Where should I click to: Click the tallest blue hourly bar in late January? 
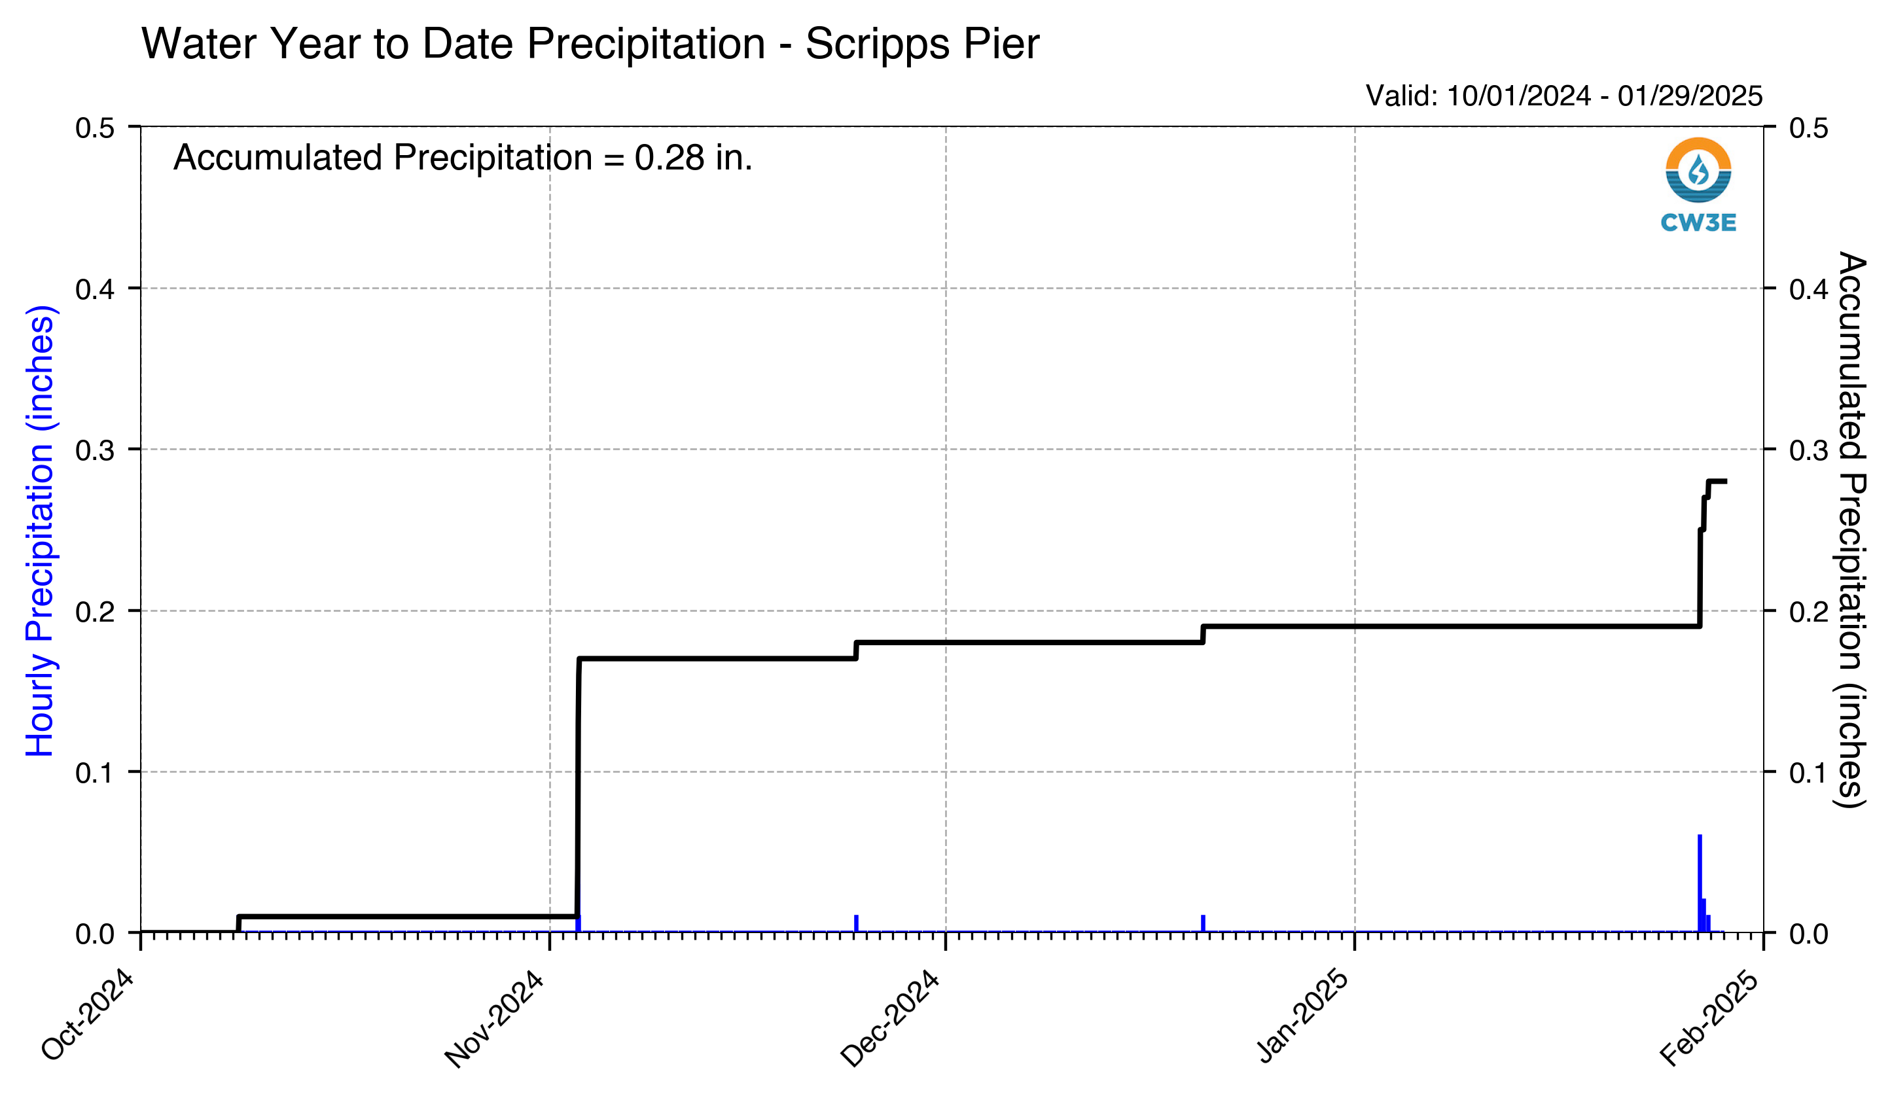click(x=1699, y=883)
